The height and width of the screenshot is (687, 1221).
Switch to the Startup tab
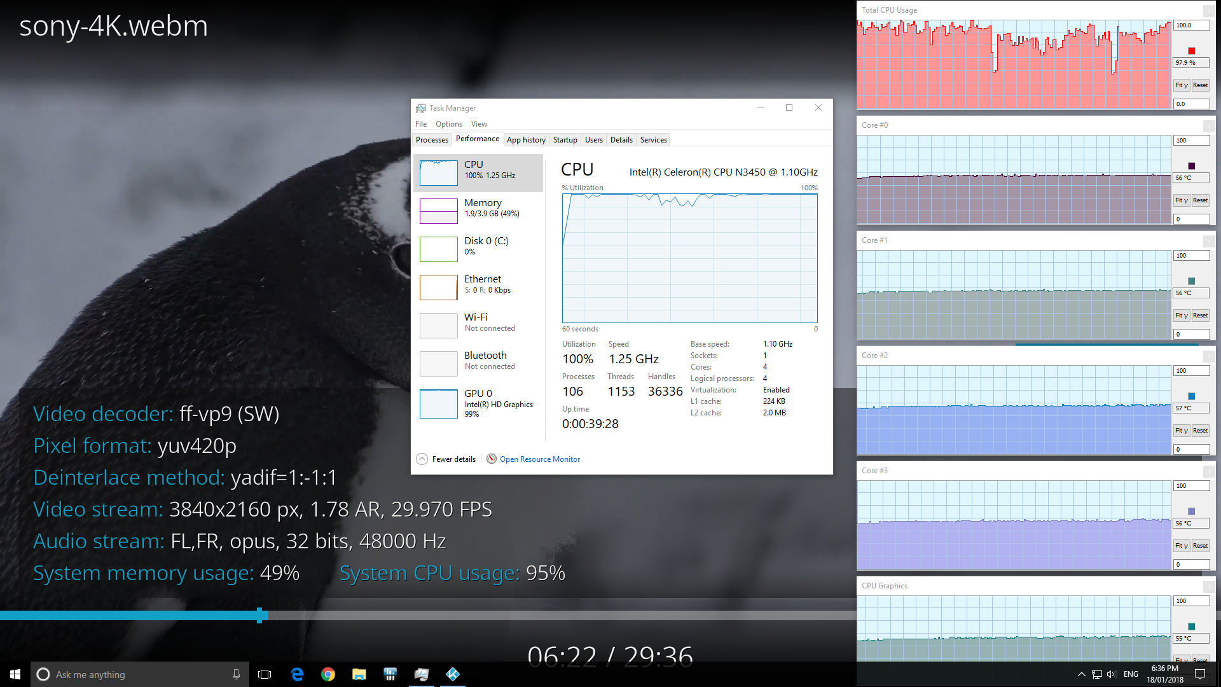(x=565, y=140)
